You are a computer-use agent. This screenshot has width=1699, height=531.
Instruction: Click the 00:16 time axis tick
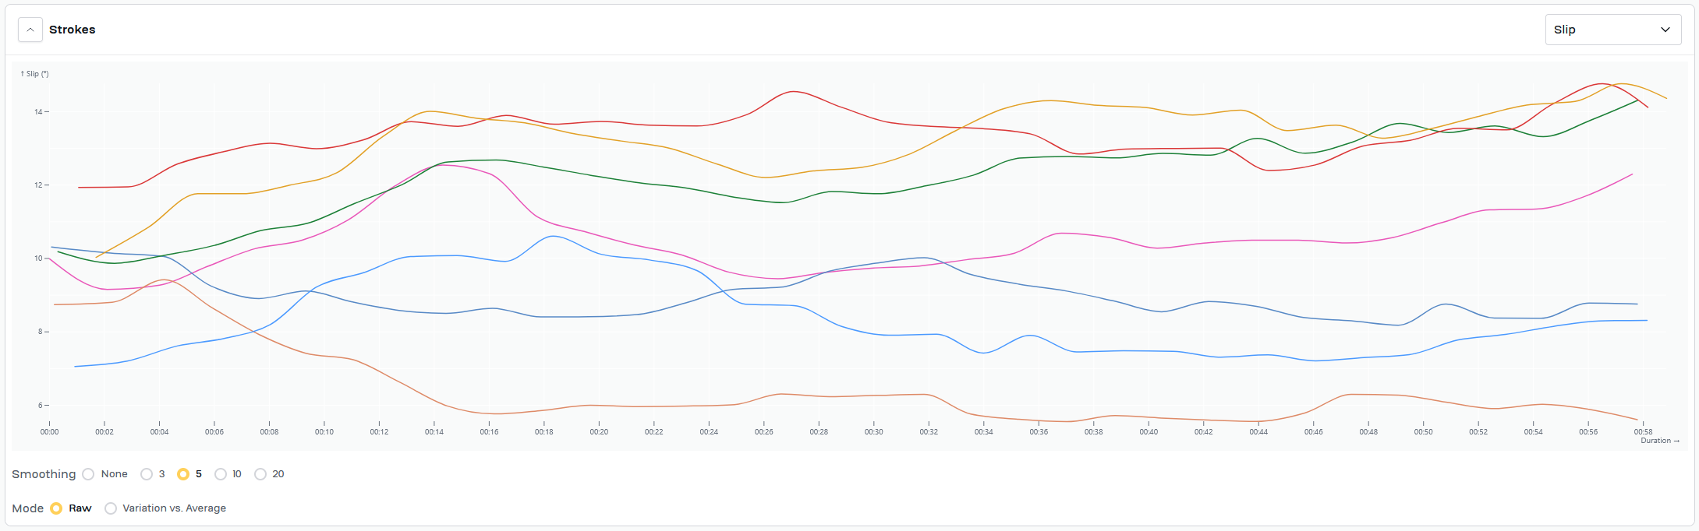[489, 431]
